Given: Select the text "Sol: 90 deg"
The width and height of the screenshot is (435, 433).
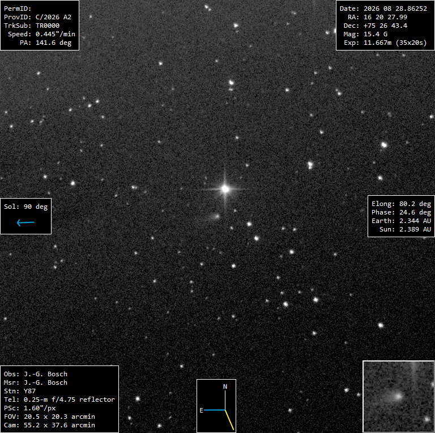Looking at the screenshot, I should (26, 207).
